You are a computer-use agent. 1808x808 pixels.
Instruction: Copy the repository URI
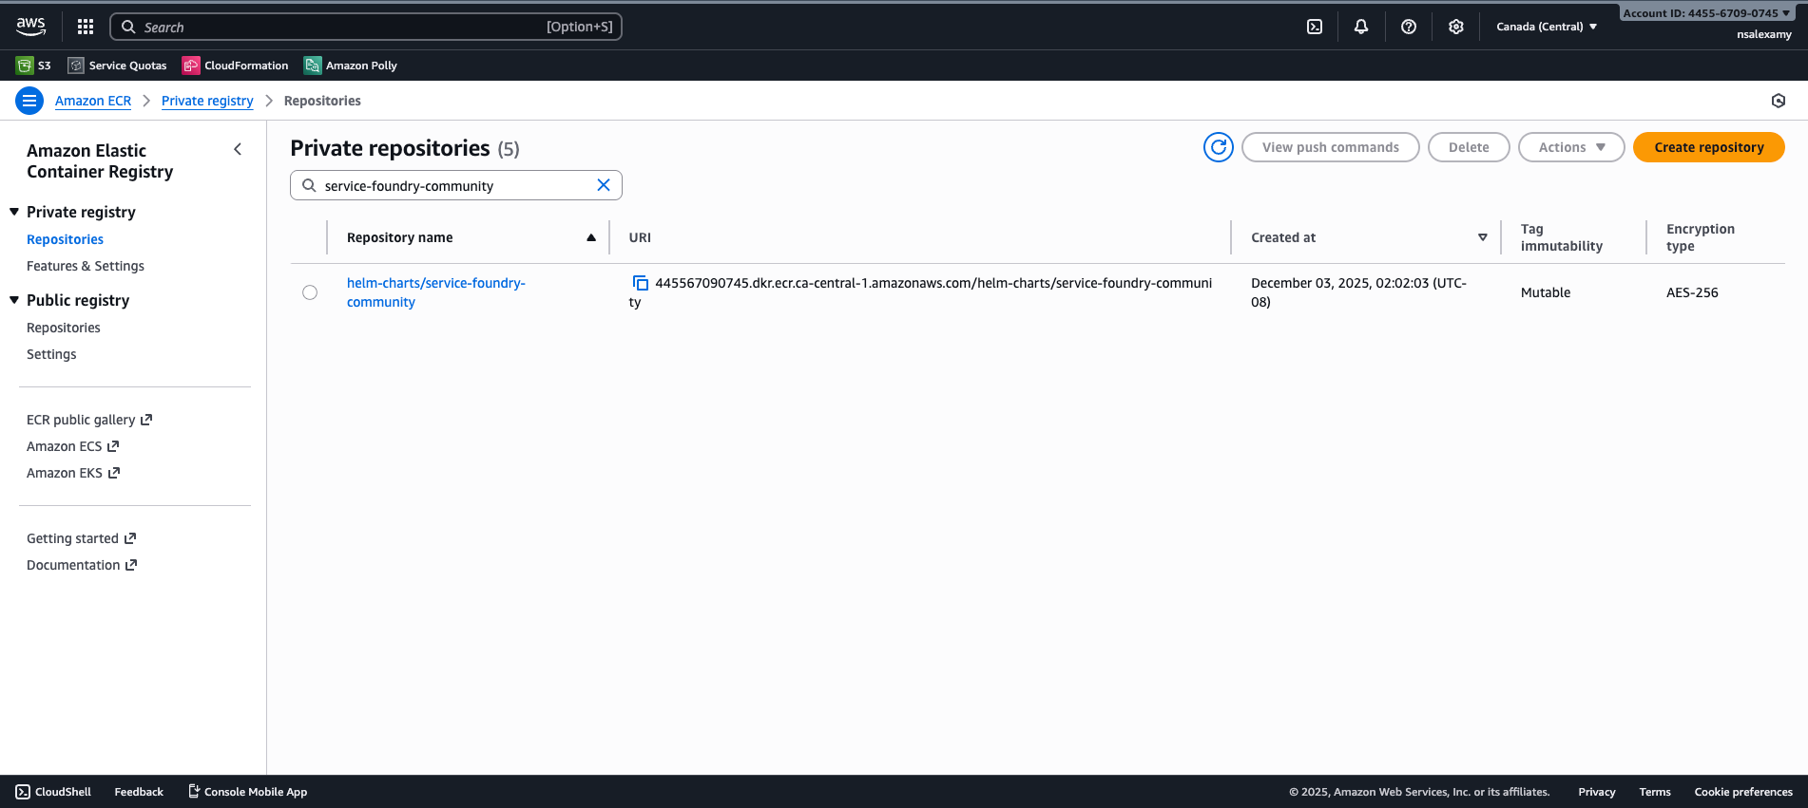click(641, 283)
